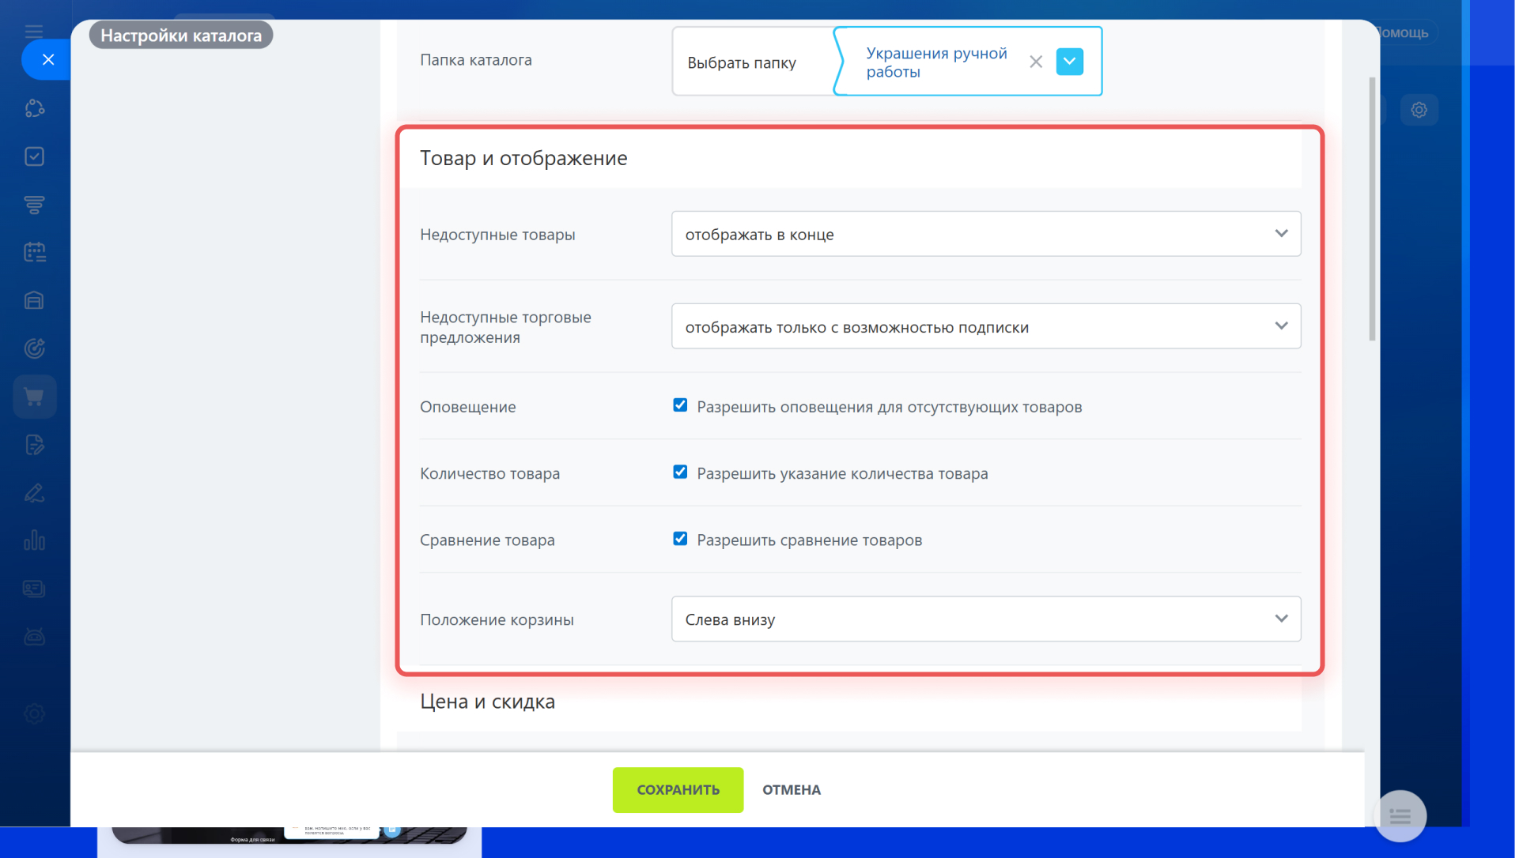Open the contact card icon in the sidebar
This screenshot has width=1523, height=858.
(x=34, y=589)
